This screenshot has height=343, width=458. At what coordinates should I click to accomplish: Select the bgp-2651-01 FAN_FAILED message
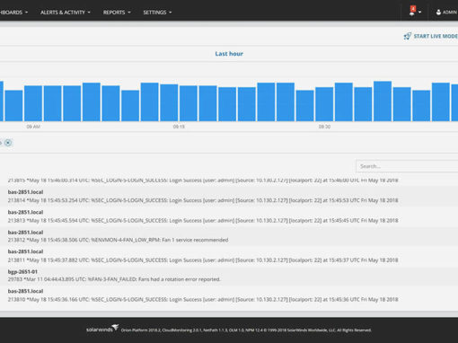[114, 279]
